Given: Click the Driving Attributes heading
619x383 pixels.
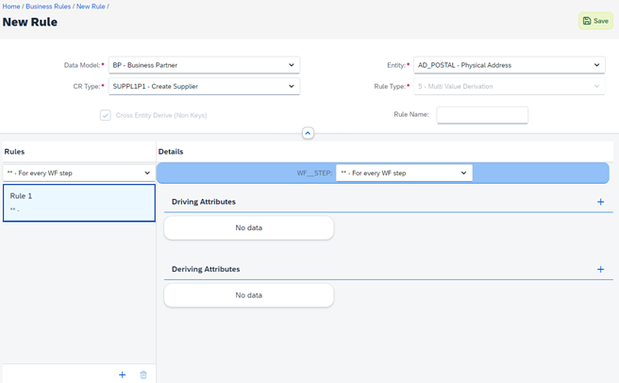Looking at the screenshot, I should pyautogui.click(x=203, y=202).
